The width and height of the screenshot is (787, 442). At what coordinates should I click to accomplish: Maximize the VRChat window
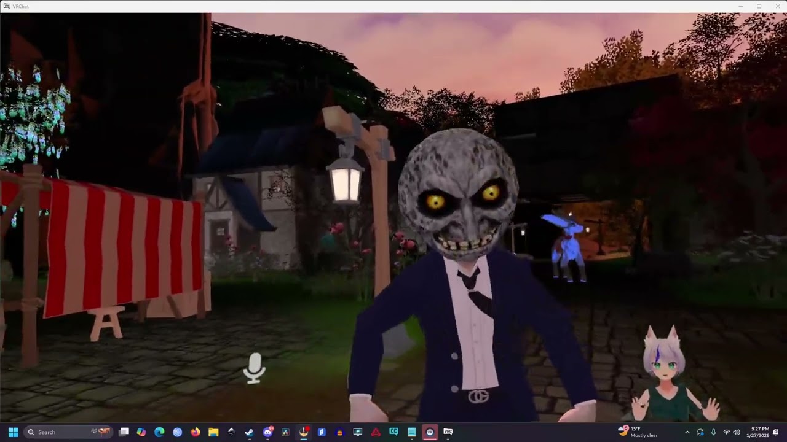[x=759, y=6]
